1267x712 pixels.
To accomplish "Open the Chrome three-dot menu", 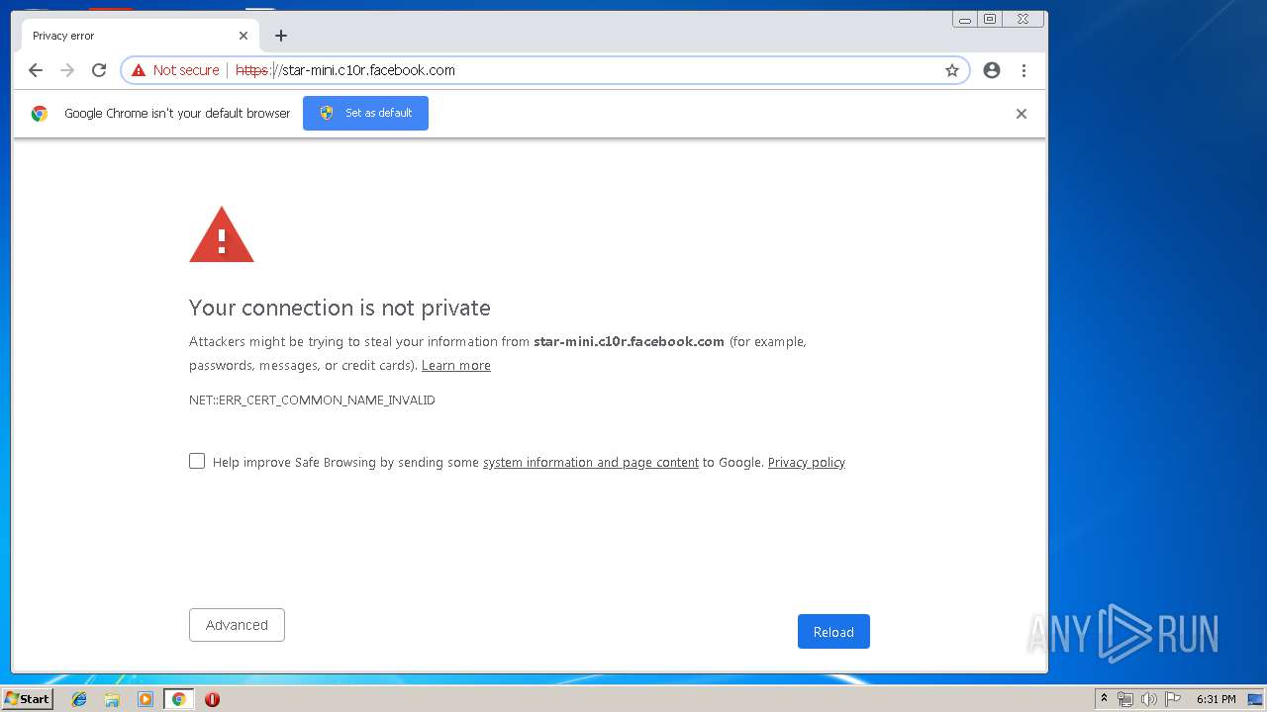I will [1023, 70].
